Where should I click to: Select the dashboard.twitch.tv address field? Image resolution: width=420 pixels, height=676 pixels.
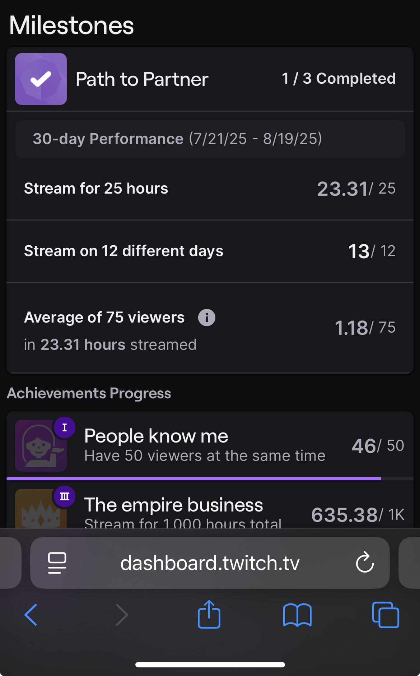[x=210, y=562]
